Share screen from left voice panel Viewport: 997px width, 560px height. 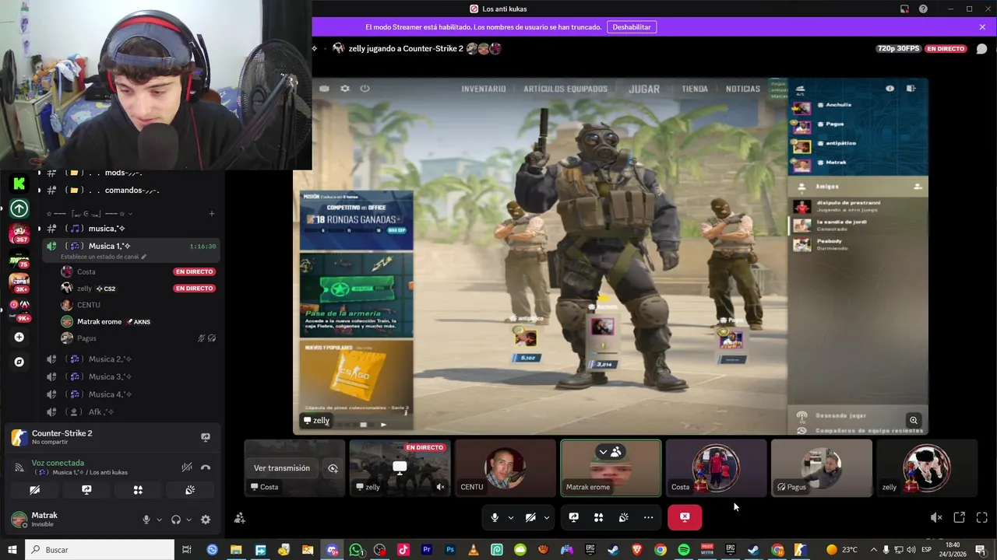[86, 490]
